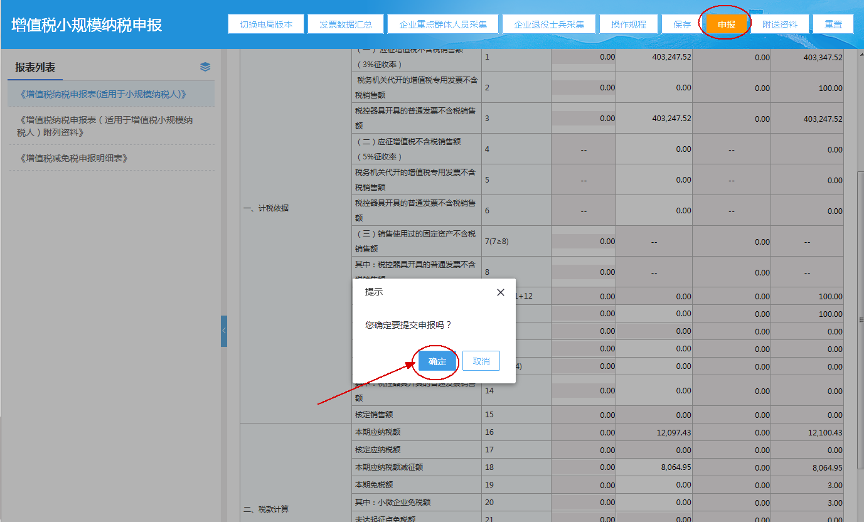Select 《增值税纳税申报表(适用于小规模纳税人)》 in list
The height and width of the screenshot is (522, 864).
click(x=104, y=94)
